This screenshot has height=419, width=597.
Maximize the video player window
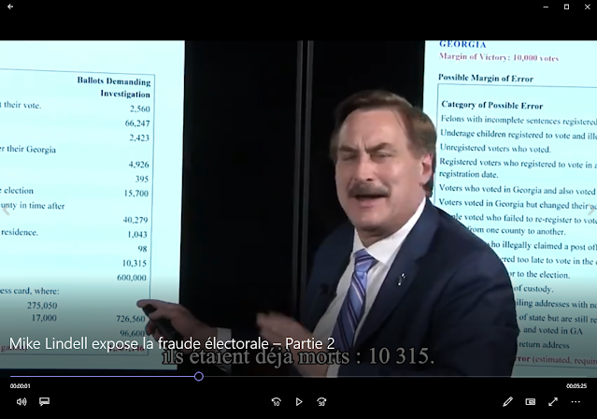565,7
